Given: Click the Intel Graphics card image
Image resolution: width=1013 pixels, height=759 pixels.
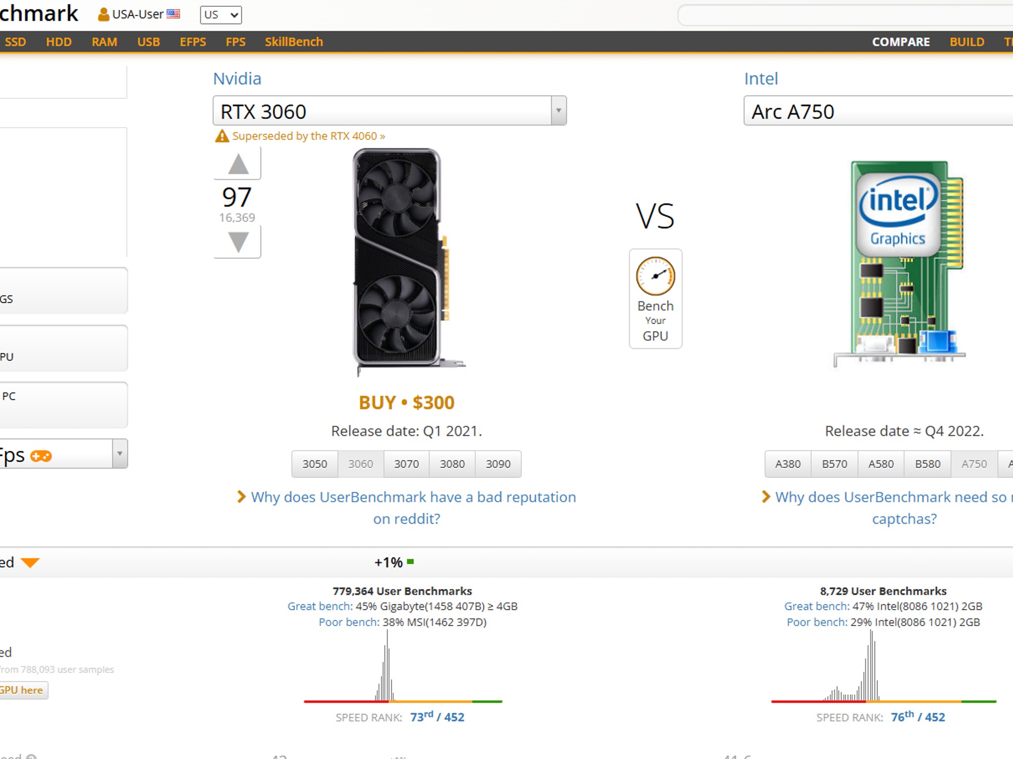Looking at the screenshot, I should tap(899, 264).
